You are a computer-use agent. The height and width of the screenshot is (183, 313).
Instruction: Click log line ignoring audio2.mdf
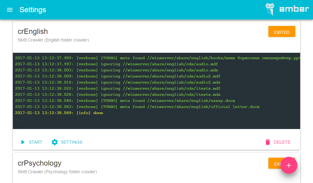click(118, 76)
